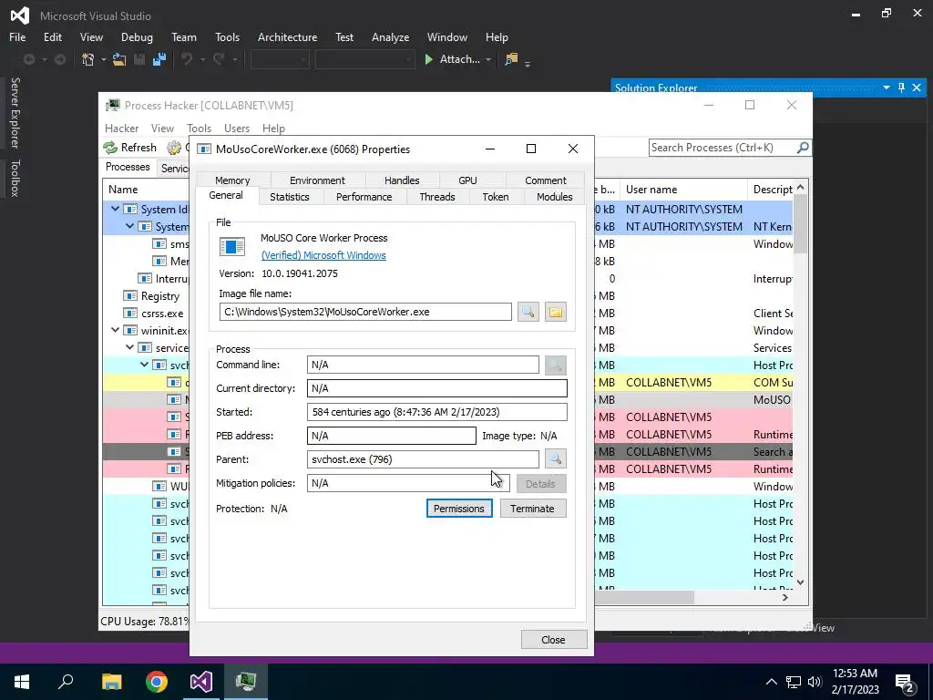This screenshot has width=933, height=700.
Task: Collapse the services tree node
Action: [x=129, y=347]
